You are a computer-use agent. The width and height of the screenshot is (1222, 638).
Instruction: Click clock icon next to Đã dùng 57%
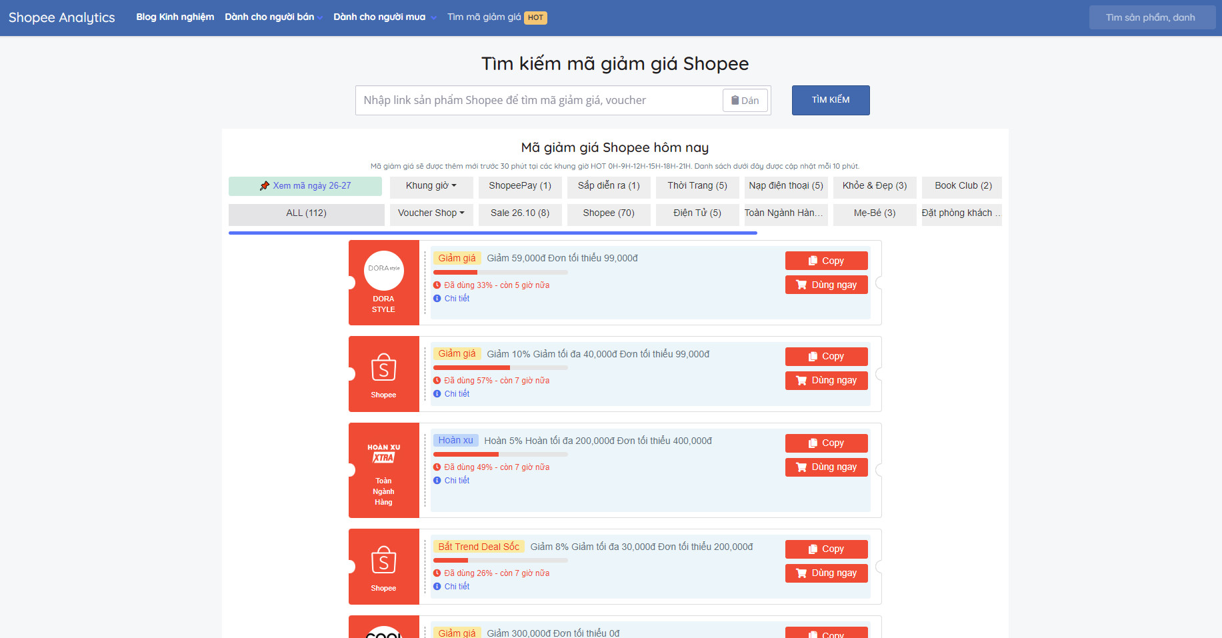coord(437,381)
